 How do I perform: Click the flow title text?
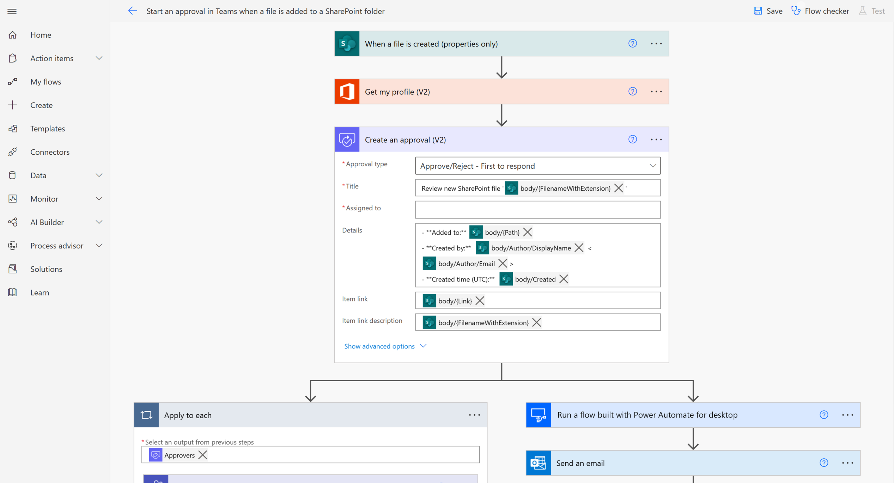point(265,11)
